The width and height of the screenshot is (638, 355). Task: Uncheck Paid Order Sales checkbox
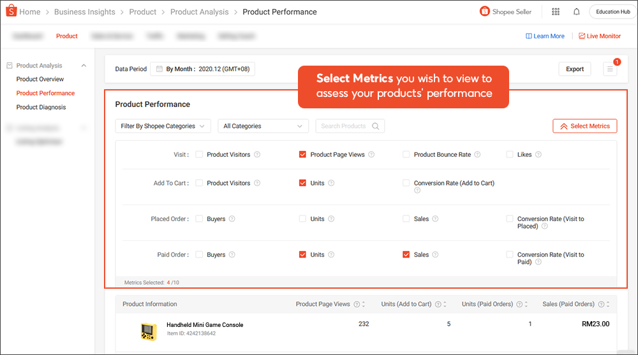406,254
